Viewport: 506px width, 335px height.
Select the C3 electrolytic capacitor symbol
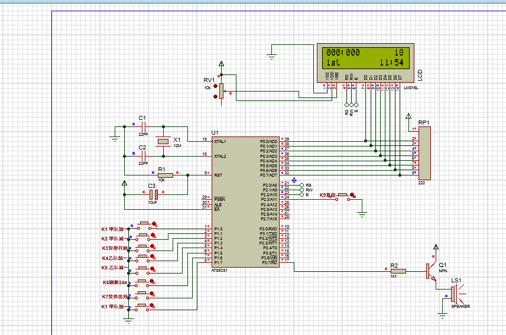coord(154,194)
